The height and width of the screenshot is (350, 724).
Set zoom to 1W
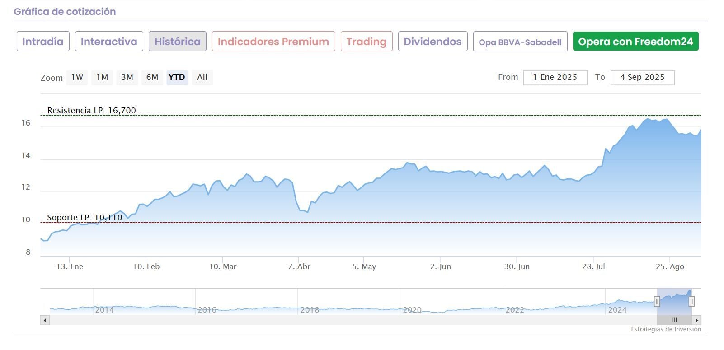click(77, 77)
